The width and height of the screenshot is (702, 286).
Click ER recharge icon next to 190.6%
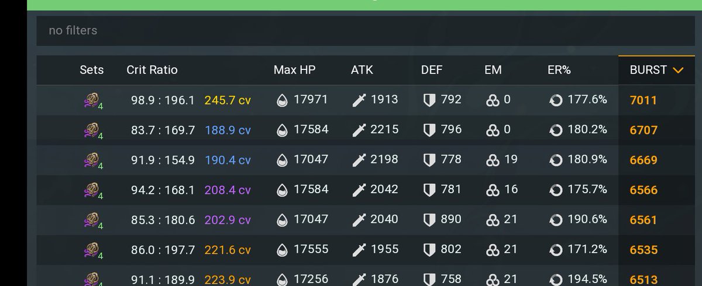556,220
